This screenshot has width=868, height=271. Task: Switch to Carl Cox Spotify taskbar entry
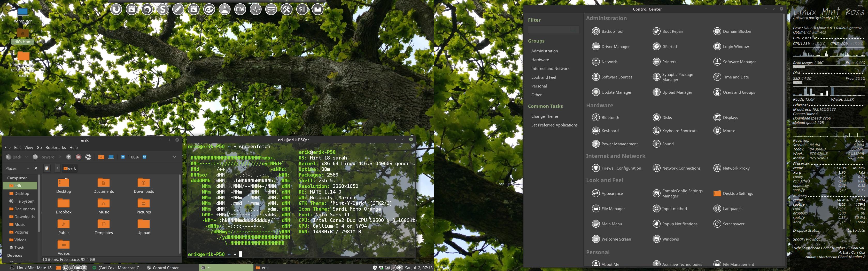[117, 268]
